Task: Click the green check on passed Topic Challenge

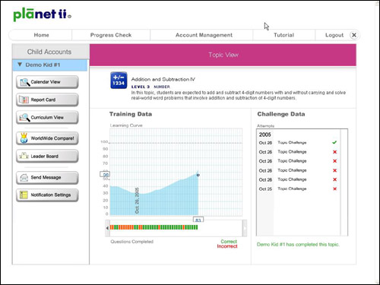Action: pyautogui.click(x=334, y=142)
